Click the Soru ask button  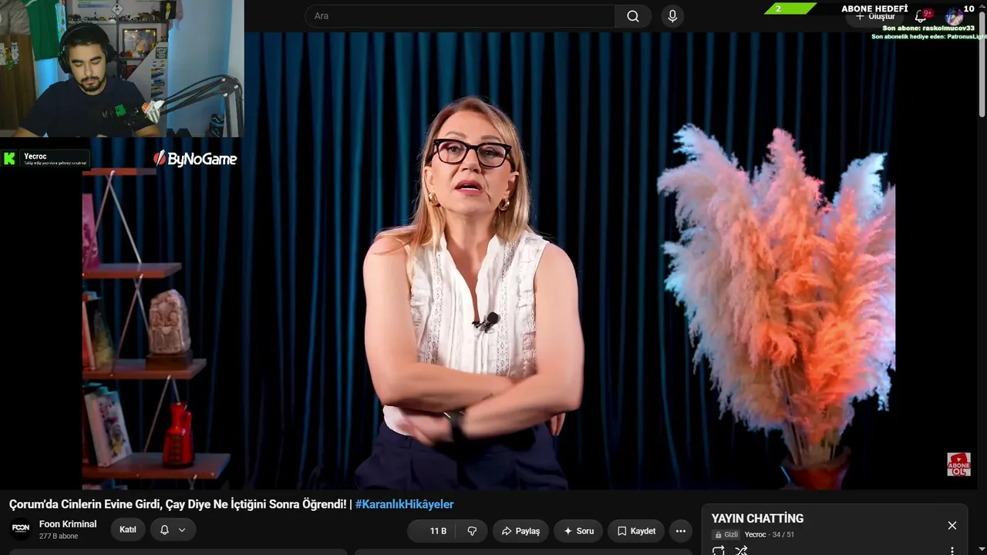(578, 531)
